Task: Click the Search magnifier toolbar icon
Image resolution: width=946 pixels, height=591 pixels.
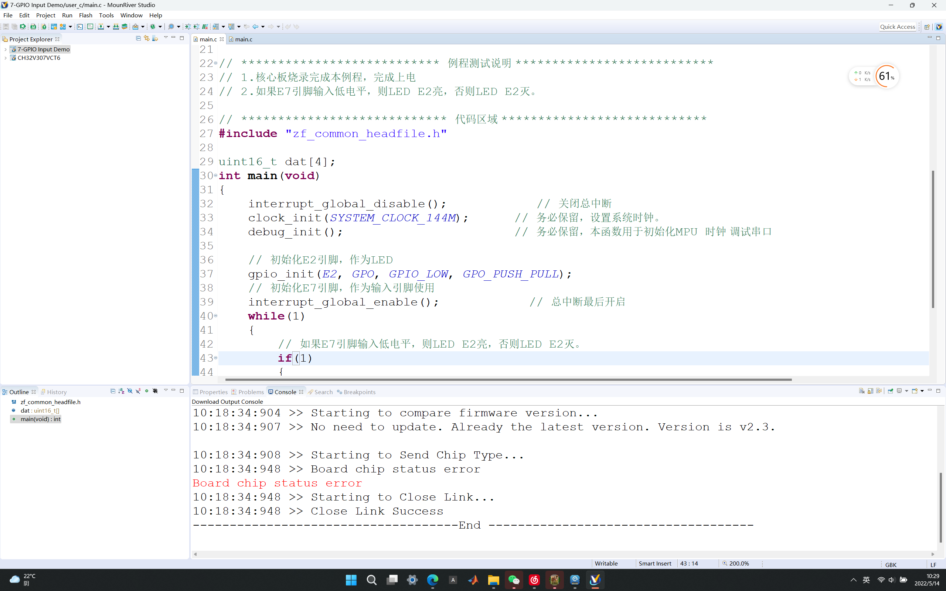Action: pyautogui.click(x=171, y=27)
